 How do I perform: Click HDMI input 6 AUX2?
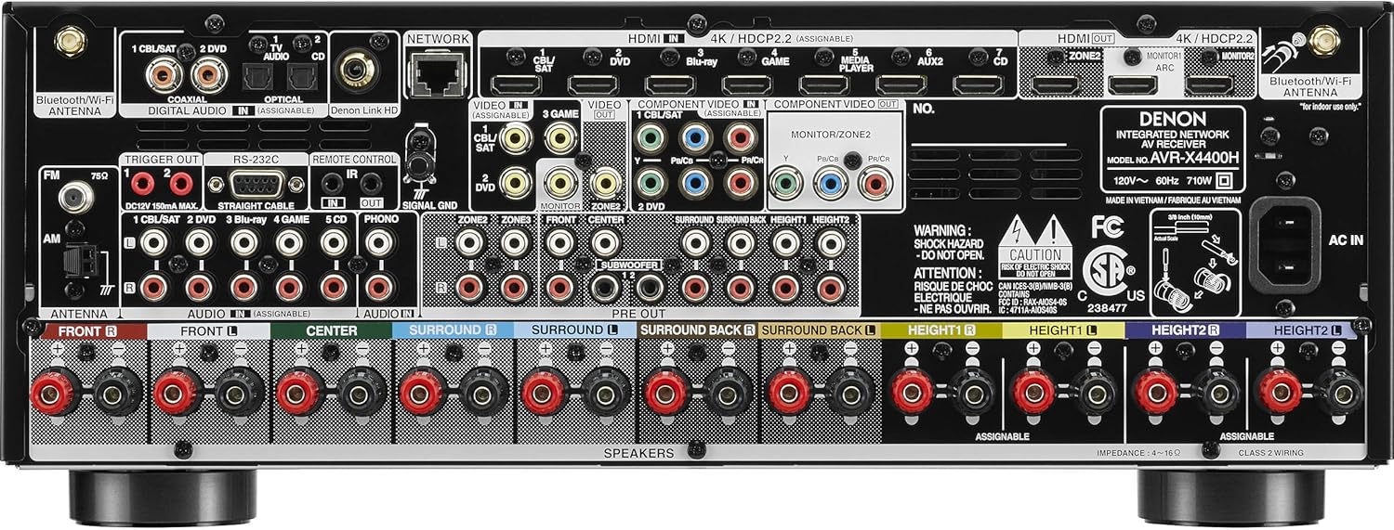pos(901,86)
